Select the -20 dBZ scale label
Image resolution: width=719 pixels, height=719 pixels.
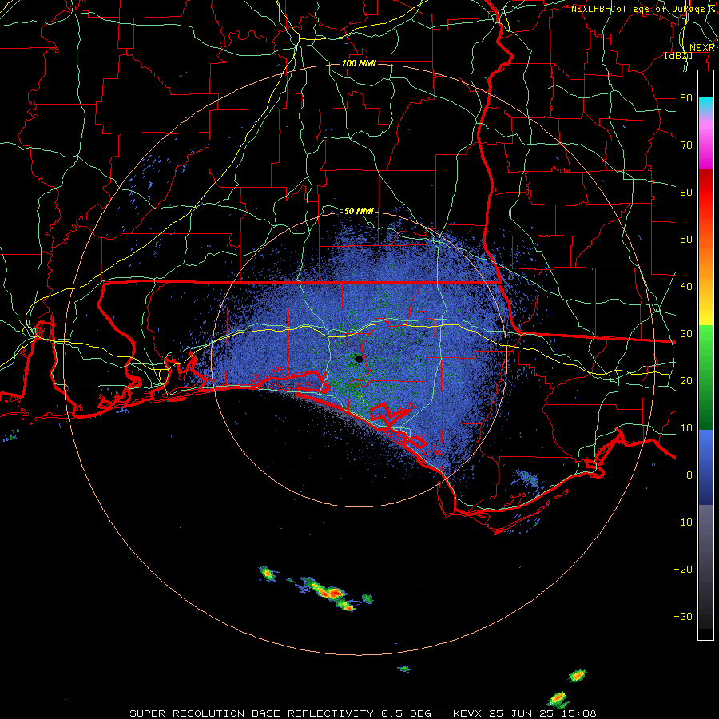point(683,570)
